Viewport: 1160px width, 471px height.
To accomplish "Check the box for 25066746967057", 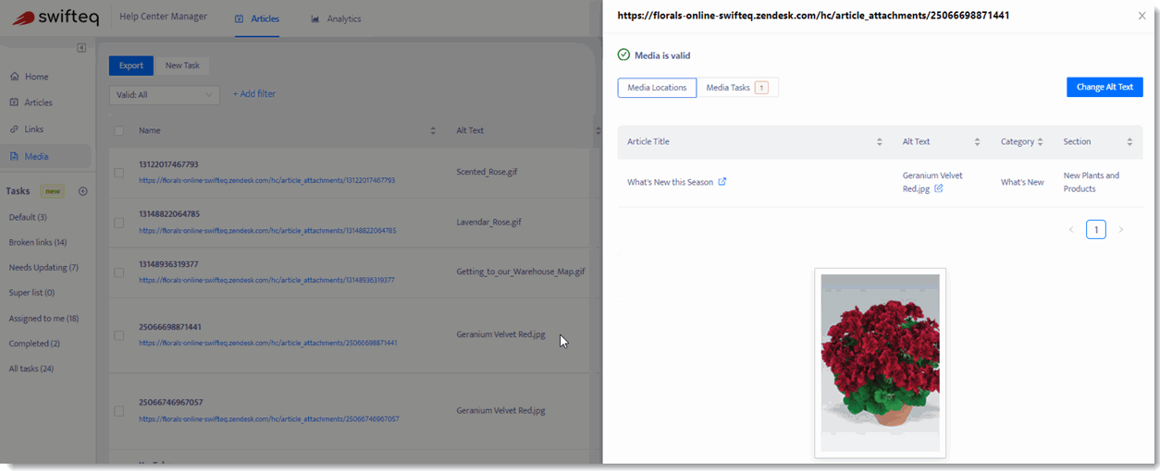I will pyautogui.click(x=118, y=411).
